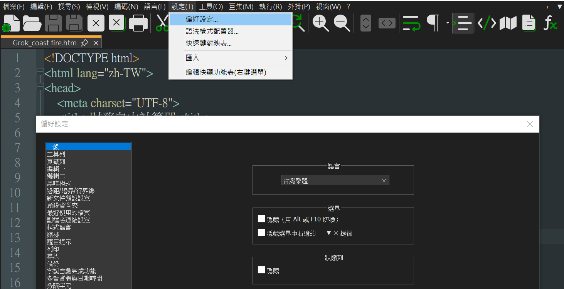Image resolution: width=564 pixels, height=289 pixels.
Task: Open the 搜尋(S) menu
Action: [x=69, y=7]
